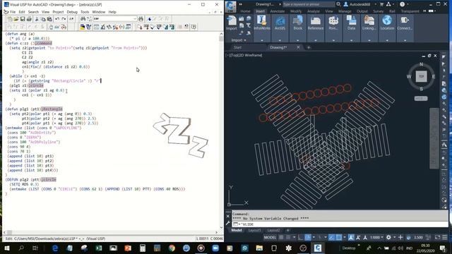Click the Print icon in Visual LISP toolbar
452x254 pixels.
(x=29, y=19)
